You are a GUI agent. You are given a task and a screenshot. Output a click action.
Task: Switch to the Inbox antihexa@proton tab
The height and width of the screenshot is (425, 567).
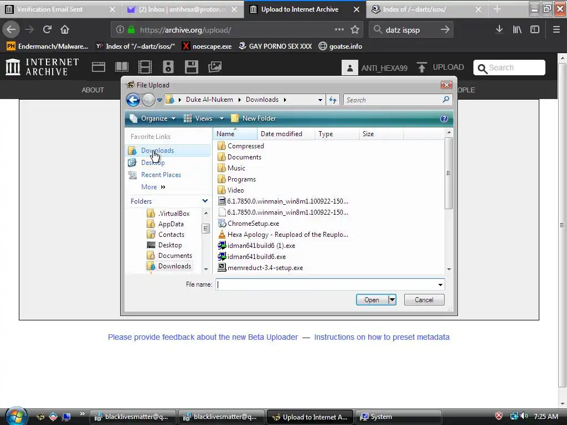coord(182,9)
